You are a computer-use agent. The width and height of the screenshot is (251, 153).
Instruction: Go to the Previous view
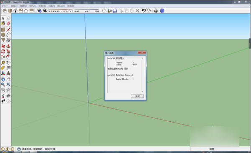pos(3,90)
